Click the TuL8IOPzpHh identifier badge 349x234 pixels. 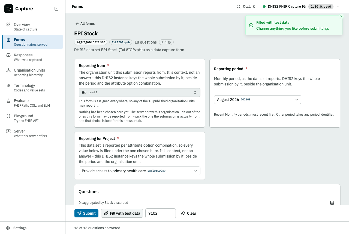tap(121, 42)
